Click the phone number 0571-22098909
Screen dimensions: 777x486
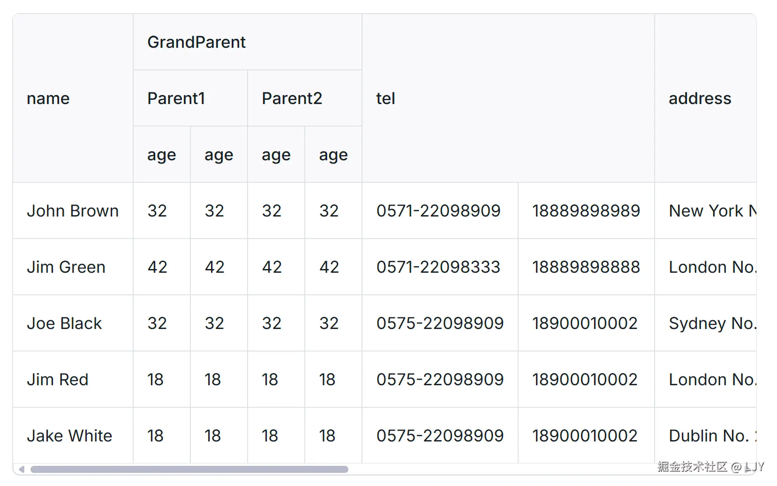pyautogui.click(x=438, y=211)
